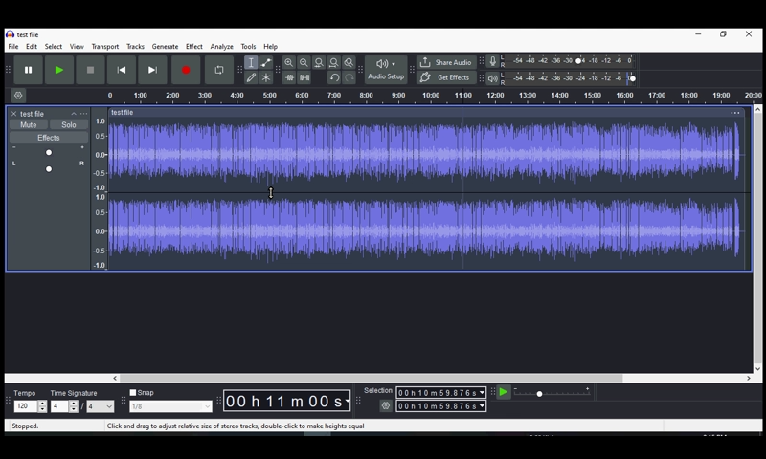
Task: Open the Select menu
Action: coord(54,46)
